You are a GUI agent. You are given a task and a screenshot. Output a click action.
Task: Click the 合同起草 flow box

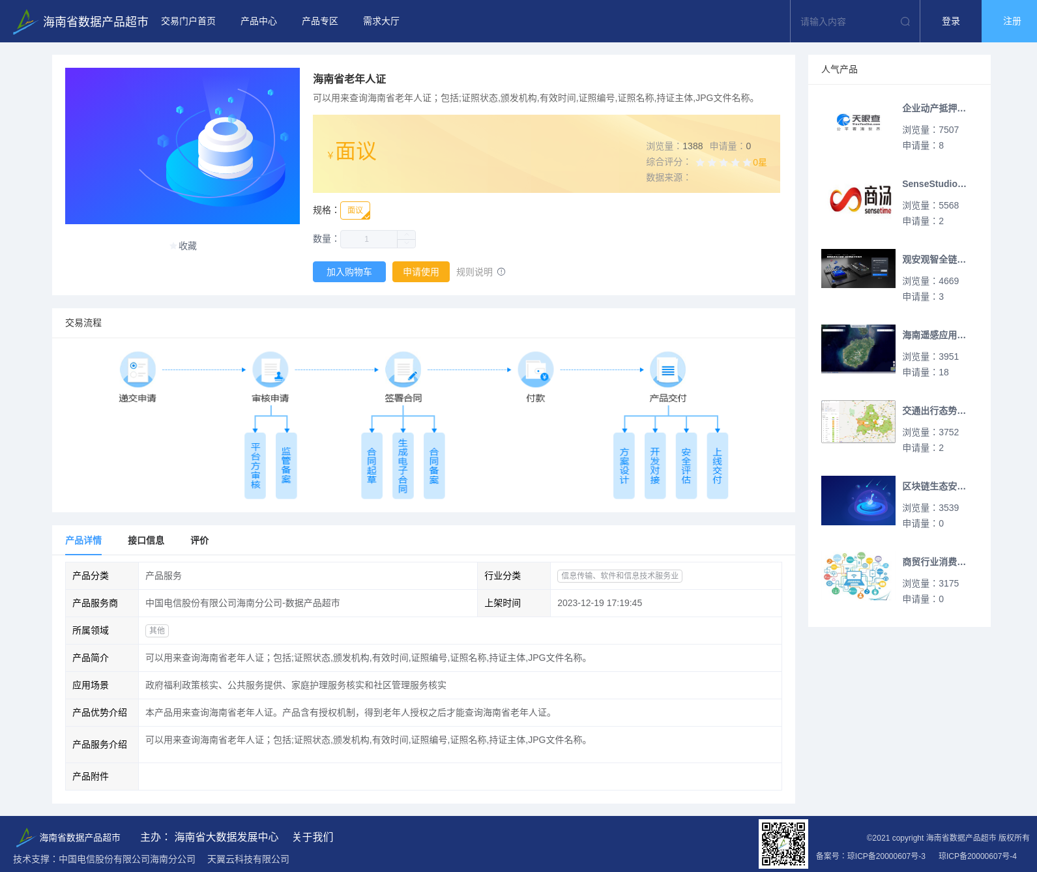coord(372,465)
